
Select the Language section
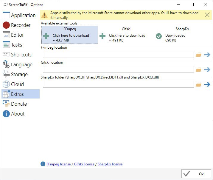21,64
